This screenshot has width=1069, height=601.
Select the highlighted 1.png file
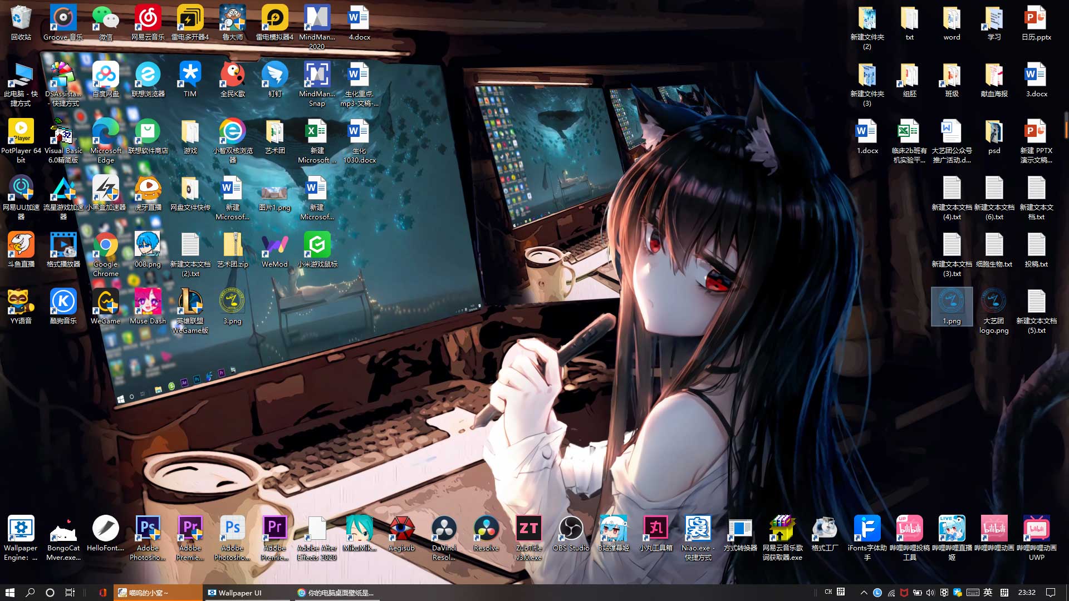coord(952,307)
